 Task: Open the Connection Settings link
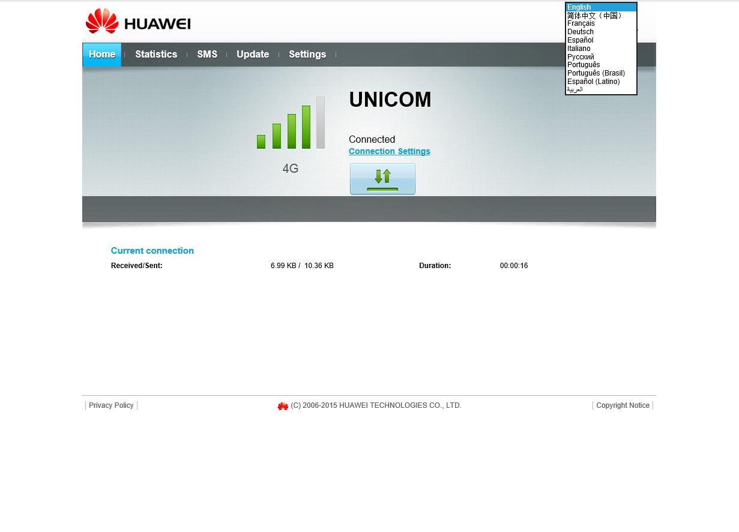click(390, 151)
